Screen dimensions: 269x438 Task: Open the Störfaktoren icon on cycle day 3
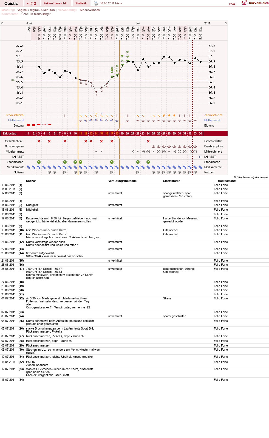coord(39,162)
